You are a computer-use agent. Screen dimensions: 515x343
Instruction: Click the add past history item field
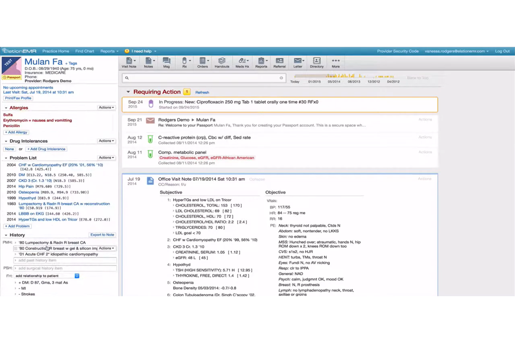(65, 260)
